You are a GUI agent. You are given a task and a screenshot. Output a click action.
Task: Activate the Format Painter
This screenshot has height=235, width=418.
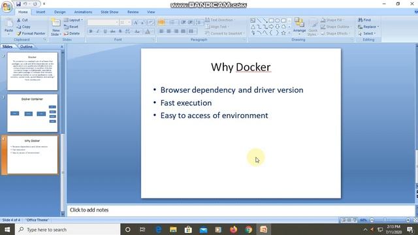pyautogui.click(x=31, y=33)
